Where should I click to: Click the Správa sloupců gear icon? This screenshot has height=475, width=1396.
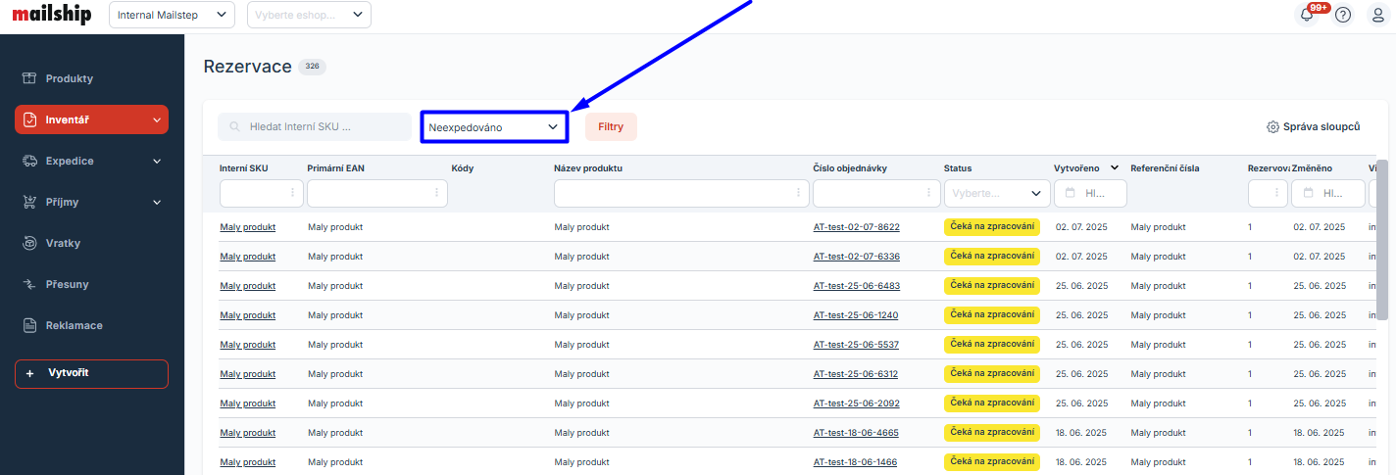1272,127
